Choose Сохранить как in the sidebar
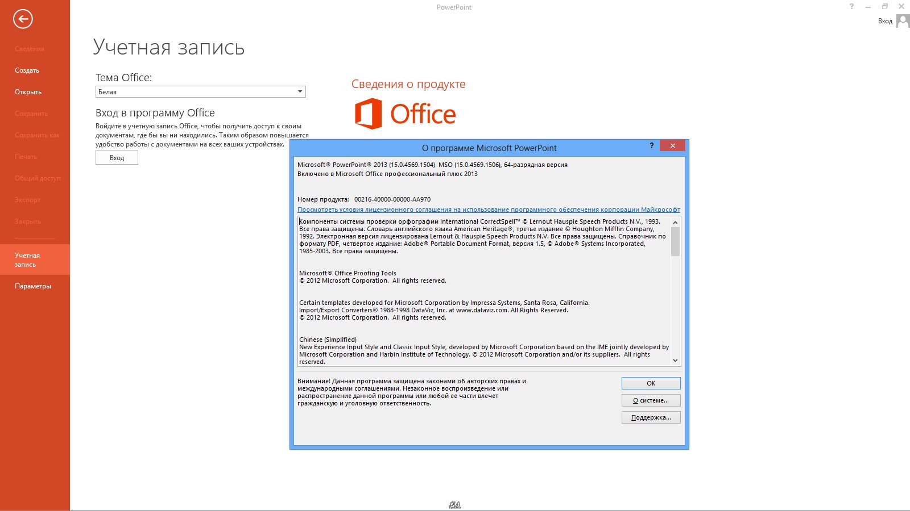 click(37, 135)
